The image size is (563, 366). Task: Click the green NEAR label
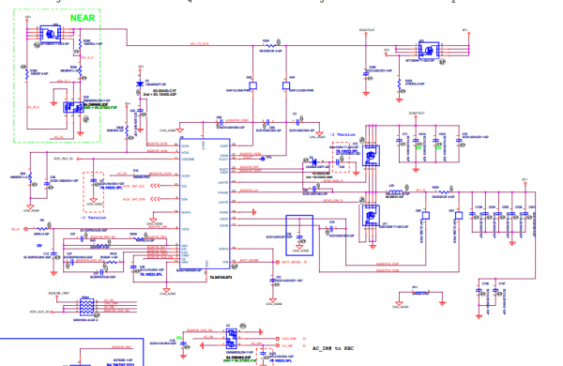[x=83, y=18]
